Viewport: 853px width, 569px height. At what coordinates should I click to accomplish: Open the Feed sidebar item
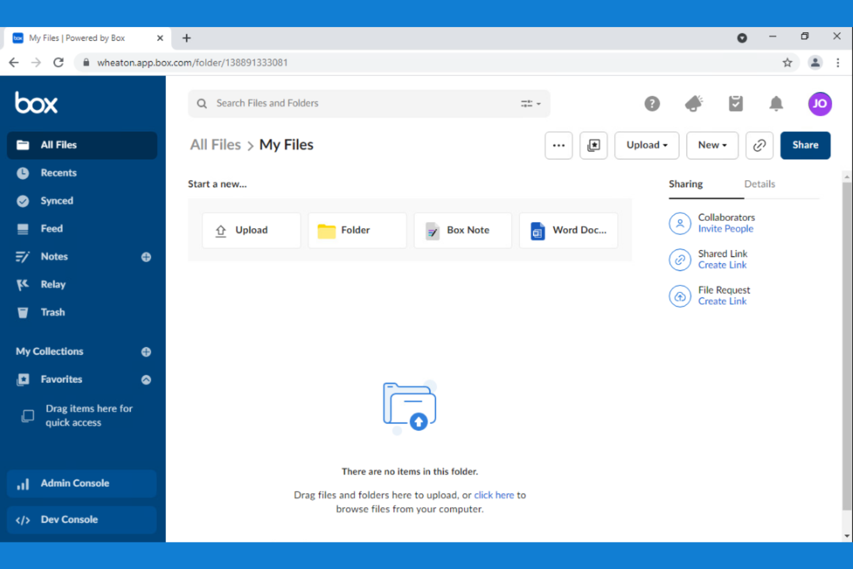(x=51, y=228)
